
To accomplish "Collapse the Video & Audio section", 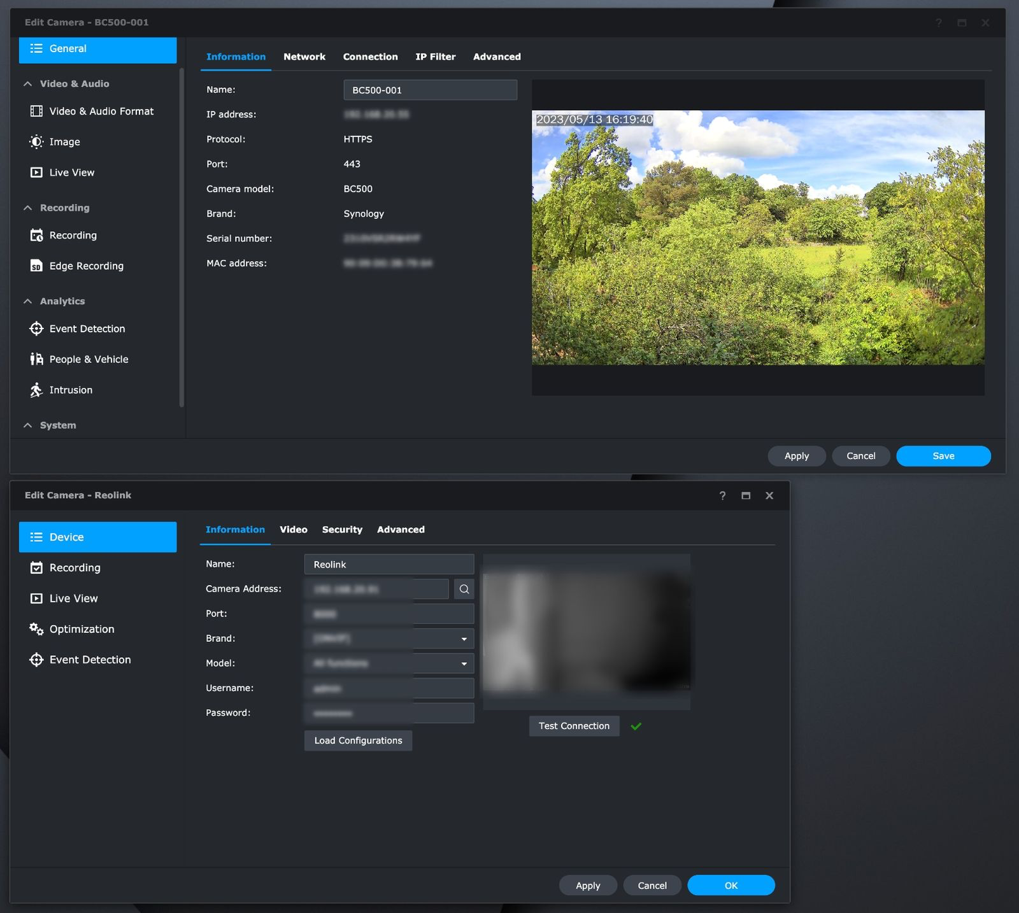I will click(x=28, y=84).
